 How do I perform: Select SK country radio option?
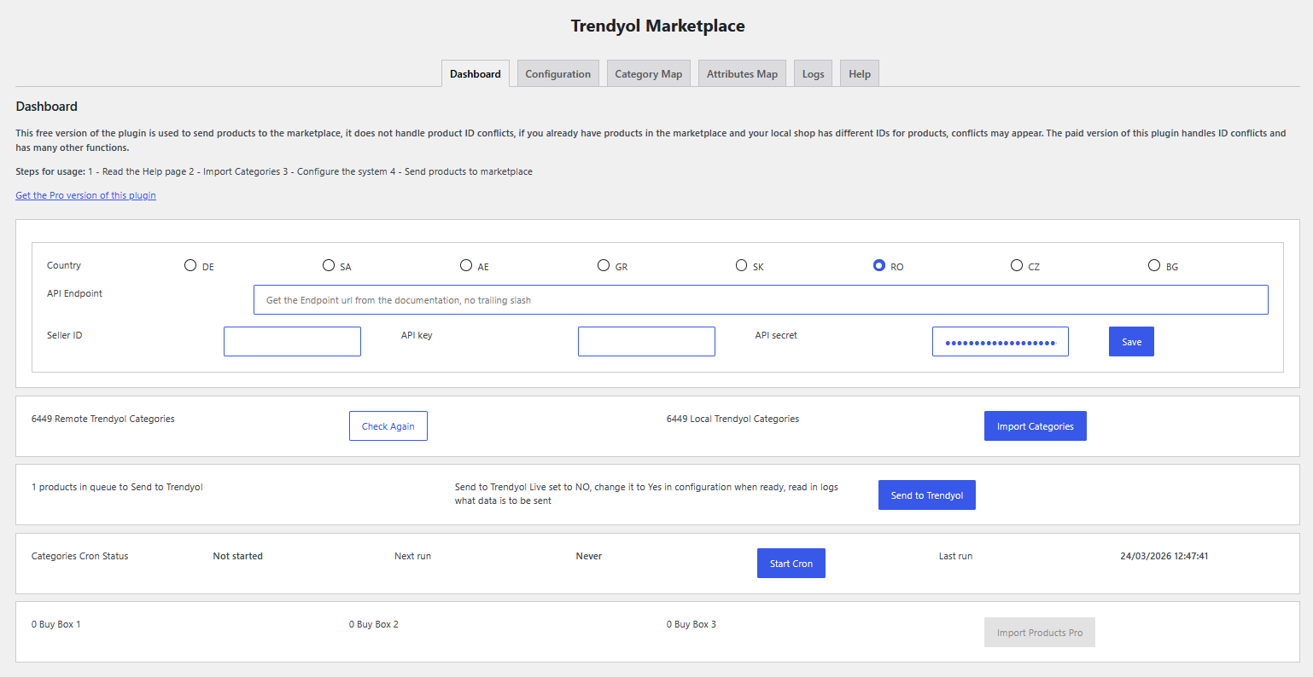tap(741, 265)
